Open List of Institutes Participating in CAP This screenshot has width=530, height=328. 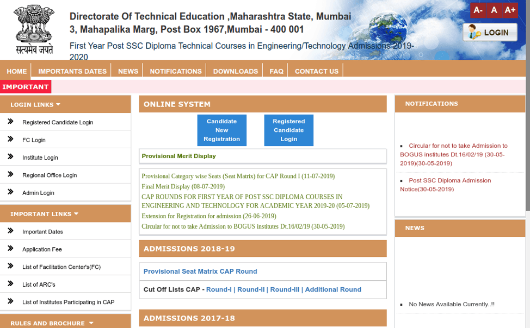68,302
